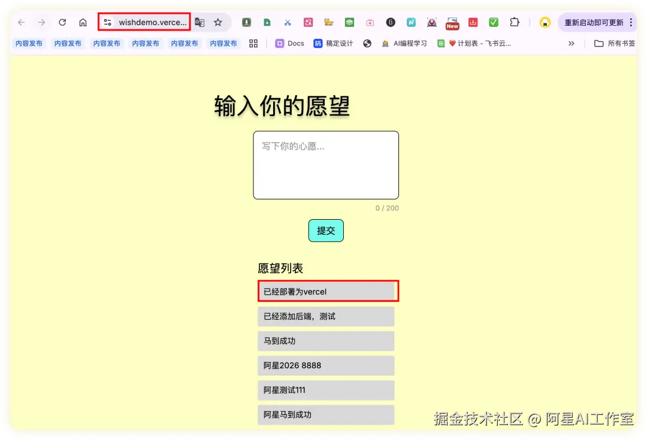
Task: Select the AI编程学习 bookmark
Action: [412, 43]
